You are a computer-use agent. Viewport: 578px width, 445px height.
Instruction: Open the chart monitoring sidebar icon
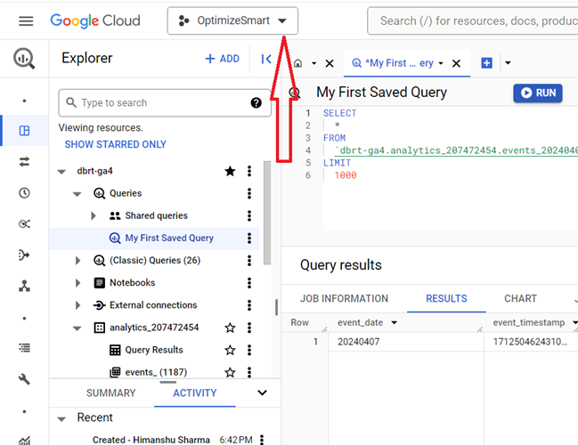pyautogui.click(x=24, y=440)
